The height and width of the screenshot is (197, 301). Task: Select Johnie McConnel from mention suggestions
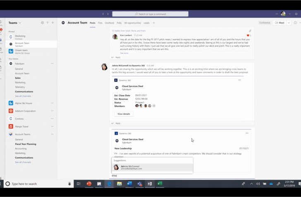[152, 167]
